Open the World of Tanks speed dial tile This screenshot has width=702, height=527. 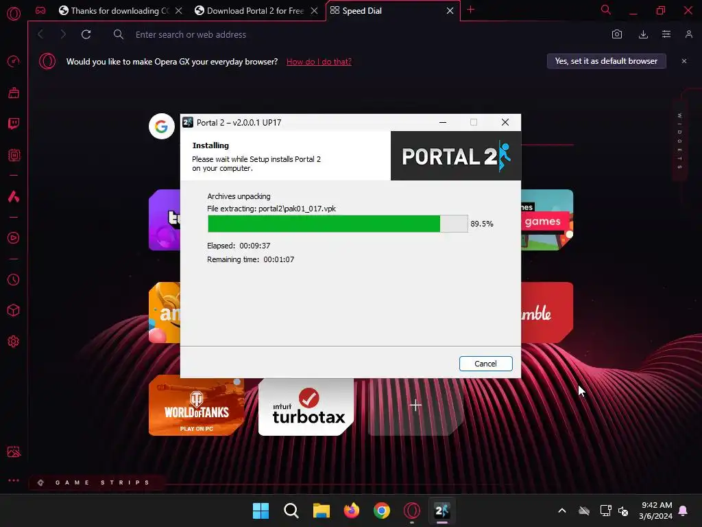click(197, 406)
